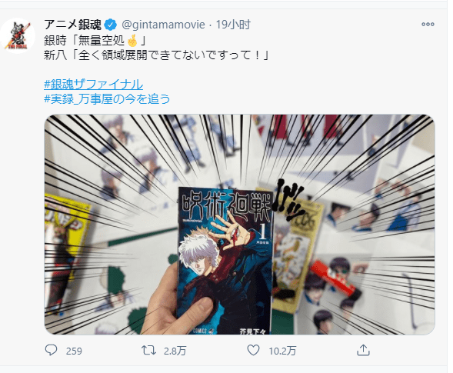
Task: Click the tweet text about 領域展開
Action: pyautogui.click(x=156, y=55)
